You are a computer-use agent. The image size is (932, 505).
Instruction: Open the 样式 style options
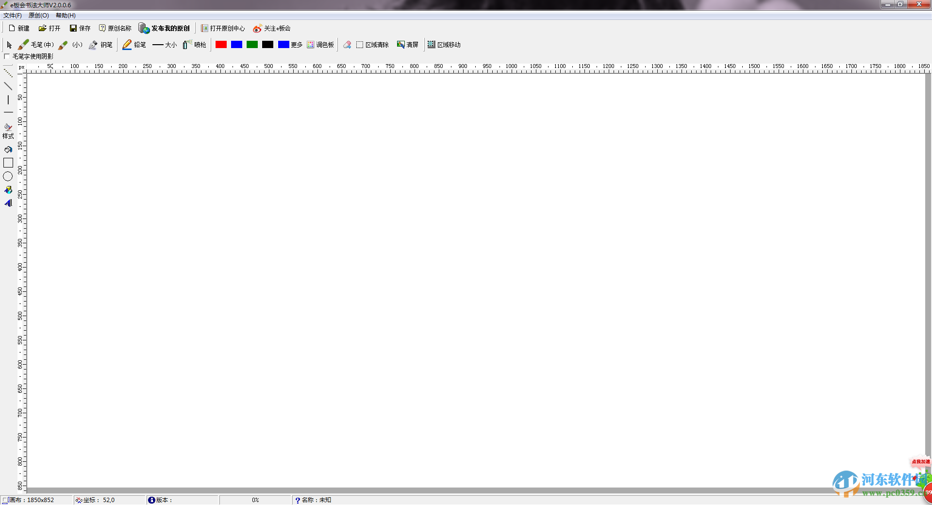8,131
